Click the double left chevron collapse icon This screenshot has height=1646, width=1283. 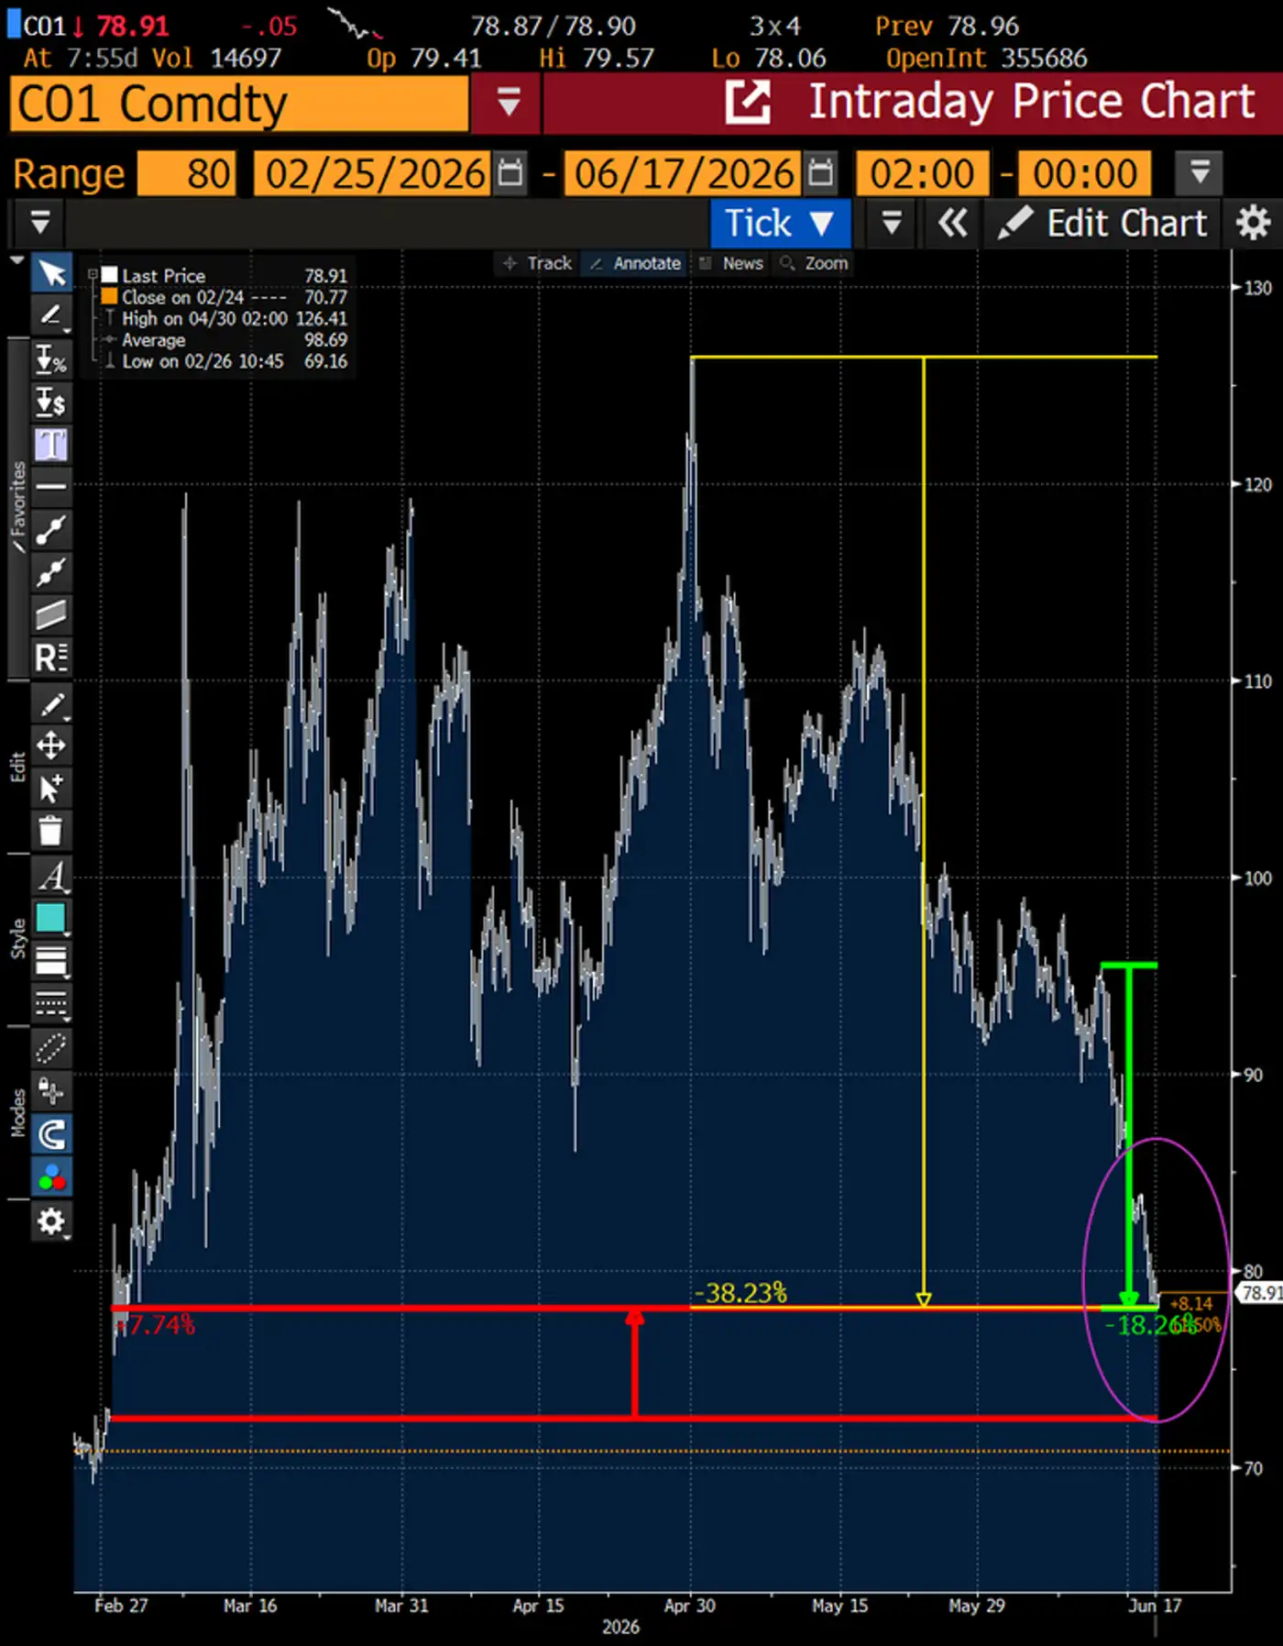(952, 223)
